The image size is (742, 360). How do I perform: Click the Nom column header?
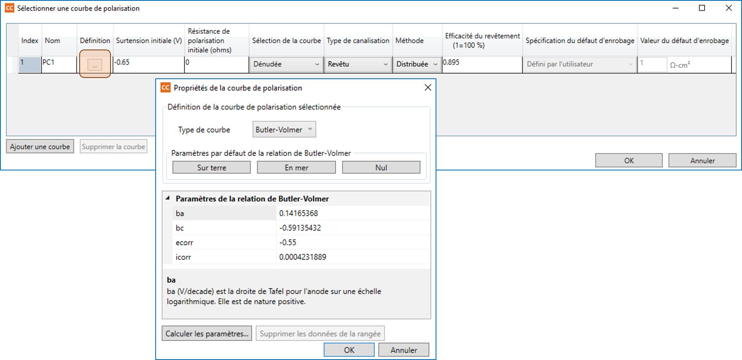pyautogui.click(x=59, y=41)
